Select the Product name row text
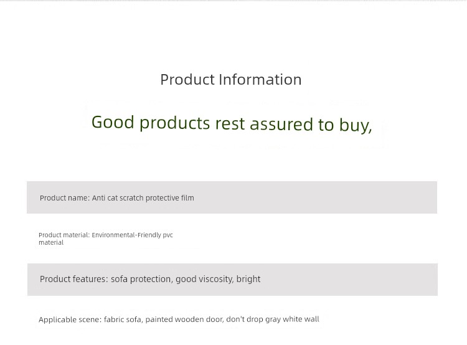This screenshot has width=467, height=345. [117, 198]
